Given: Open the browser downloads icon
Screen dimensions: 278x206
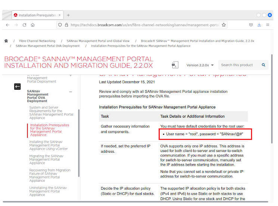Looking at the screenshot, I should (x=259, y=25).
